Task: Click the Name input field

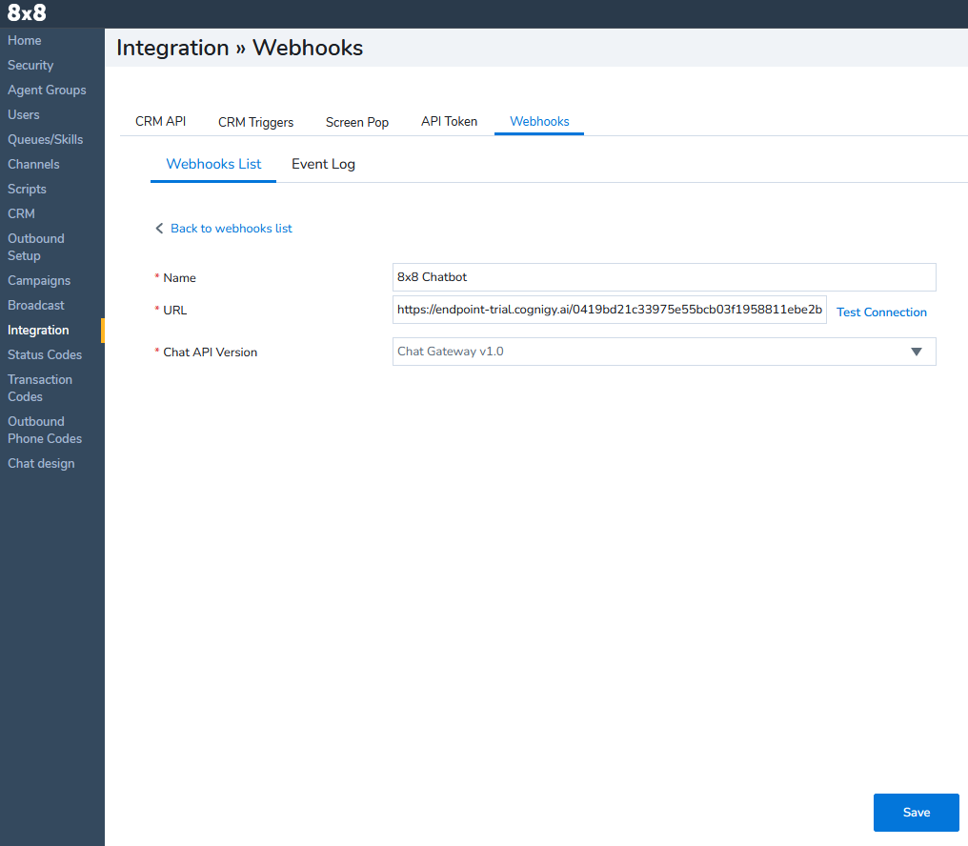Action: 664,277
